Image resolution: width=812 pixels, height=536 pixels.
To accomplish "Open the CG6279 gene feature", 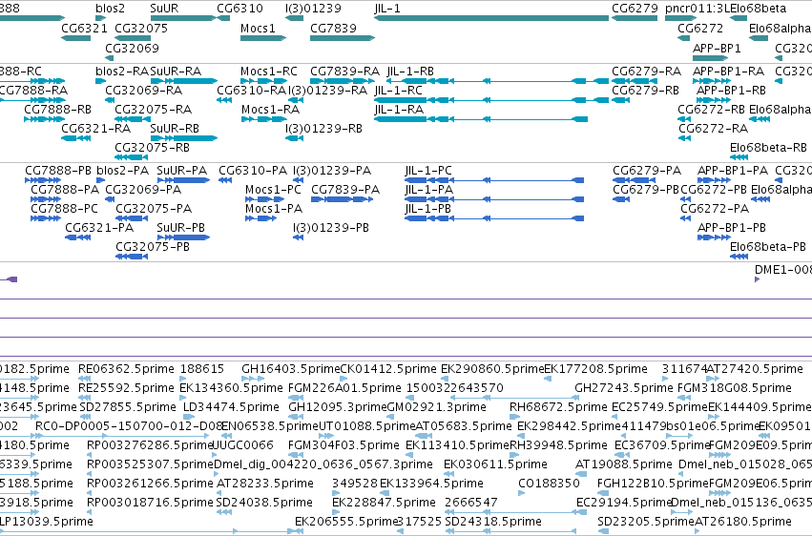I will coord(635,19).
